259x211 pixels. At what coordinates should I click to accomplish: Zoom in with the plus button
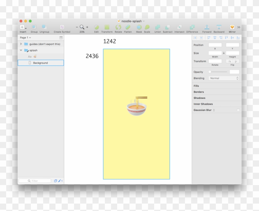(87, 27)
